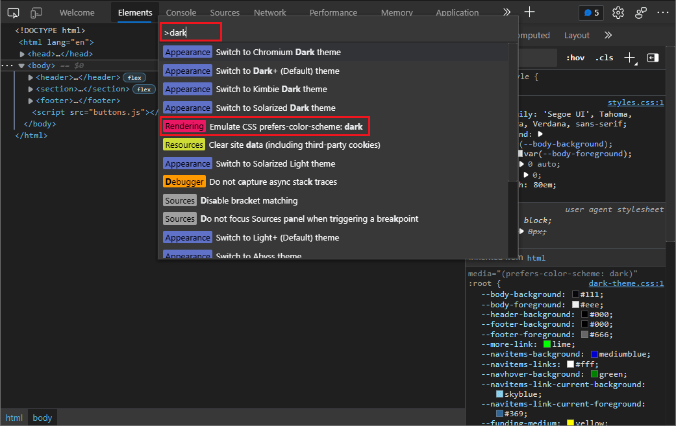Screen dimensions: 676x426
Task: Select Emulate CSS prefers-color-scheme: dark
Action: (334, 126)
